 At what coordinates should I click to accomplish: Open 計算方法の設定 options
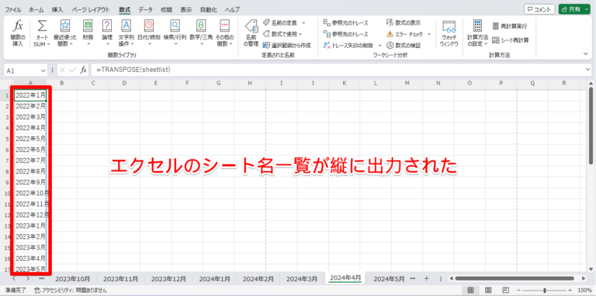[477, 33]
